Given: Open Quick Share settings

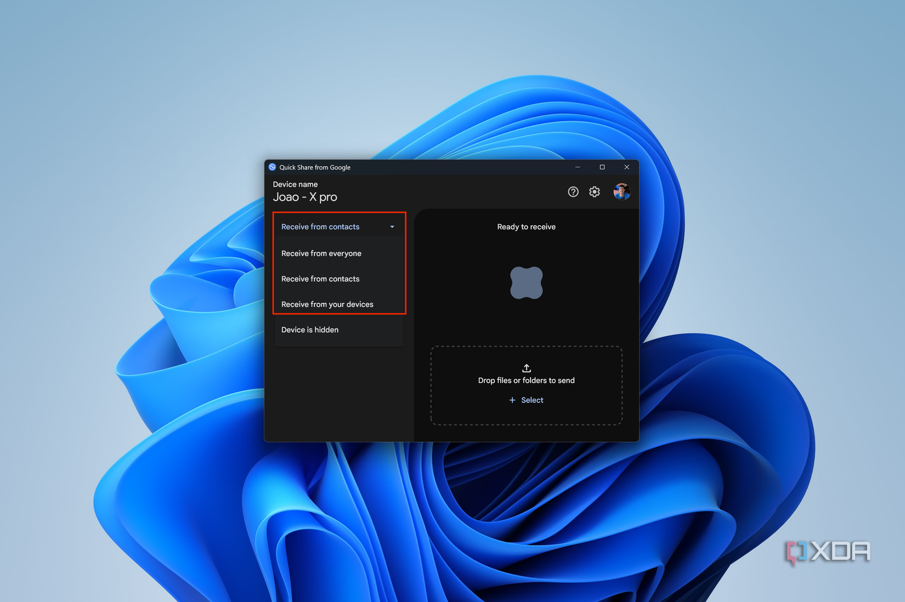Looking at the screenshot, I should click(595, 191).
